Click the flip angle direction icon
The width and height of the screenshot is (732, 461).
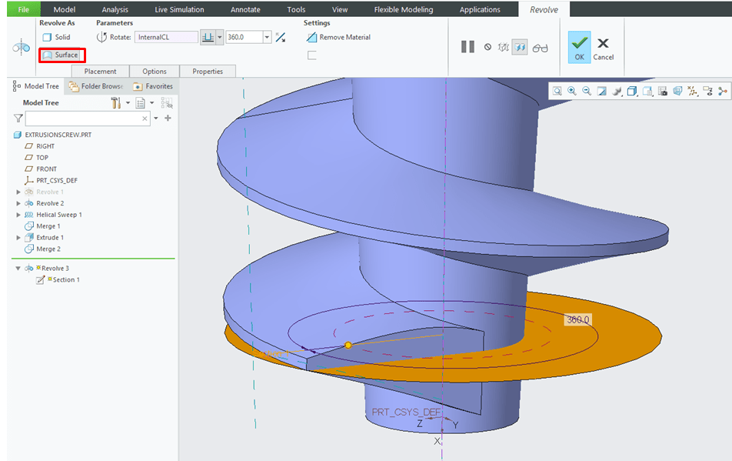click(281, 37)
